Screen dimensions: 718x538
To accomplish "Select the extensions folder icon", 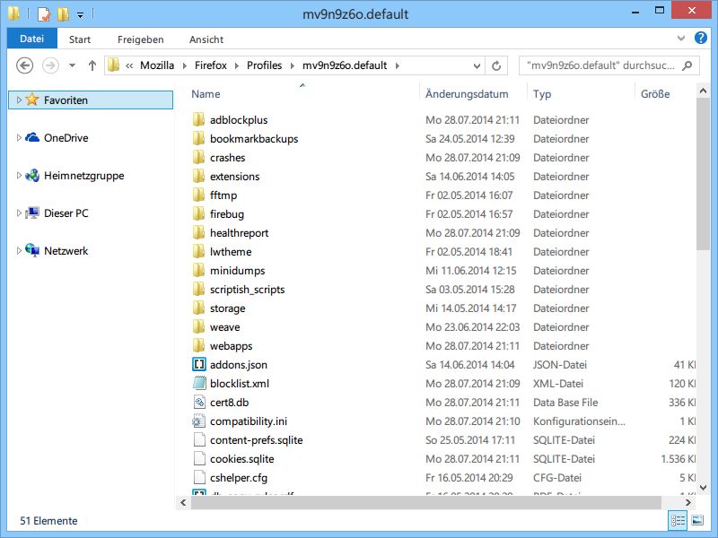I will tap(198, 176).
